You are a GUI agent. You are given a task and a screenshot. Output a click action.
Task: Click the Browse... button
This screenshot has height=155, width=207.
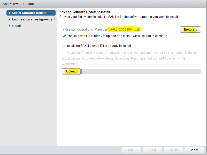[x=190, y=29]
